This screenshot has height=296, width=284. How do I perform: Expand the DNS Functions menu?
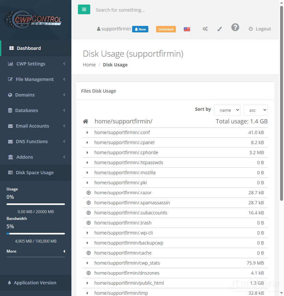[x=36, y=142]
